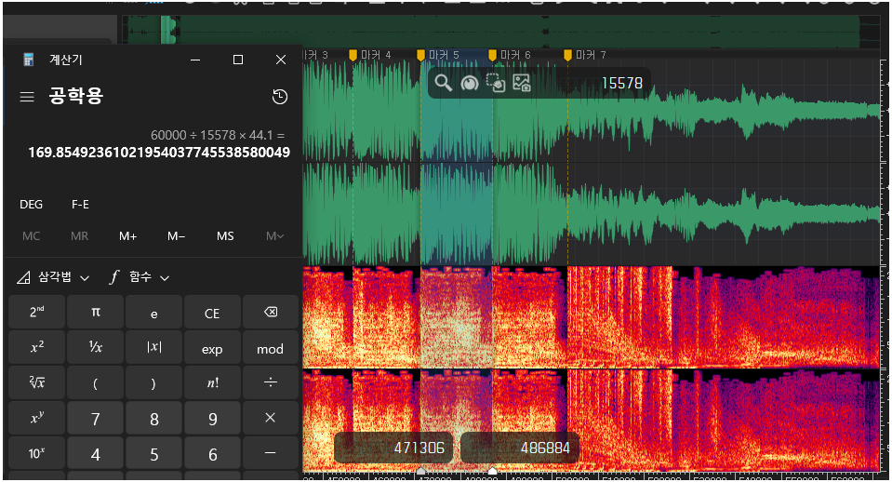Viewport: 892px width, 482px height.
Task: Click digit 4 on calculator
Action: point(96,453)
